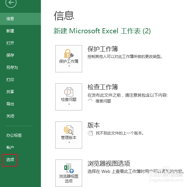Click the 版本 section heading
Image resolution: width=194 pixels, height=187 pixels.
click(x=94, y=125)
